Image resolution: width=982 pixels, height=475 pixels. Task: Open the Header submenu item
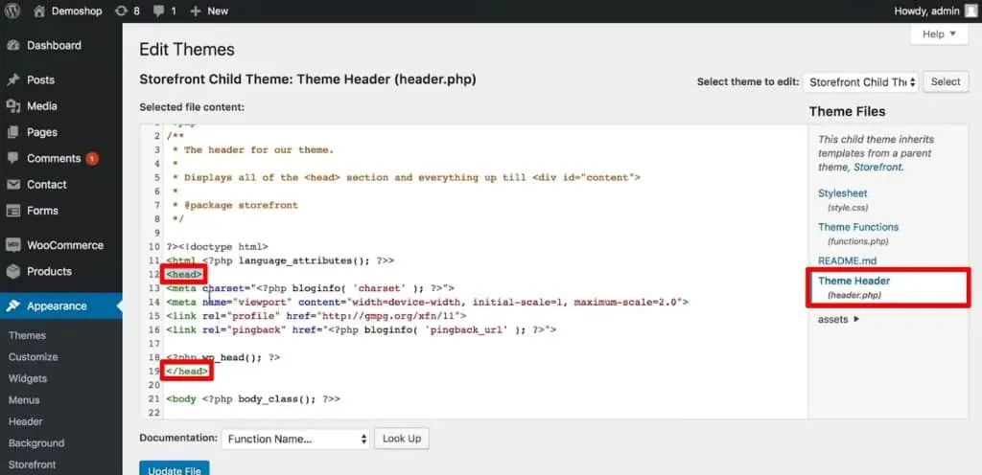click(x=26, y=422)
